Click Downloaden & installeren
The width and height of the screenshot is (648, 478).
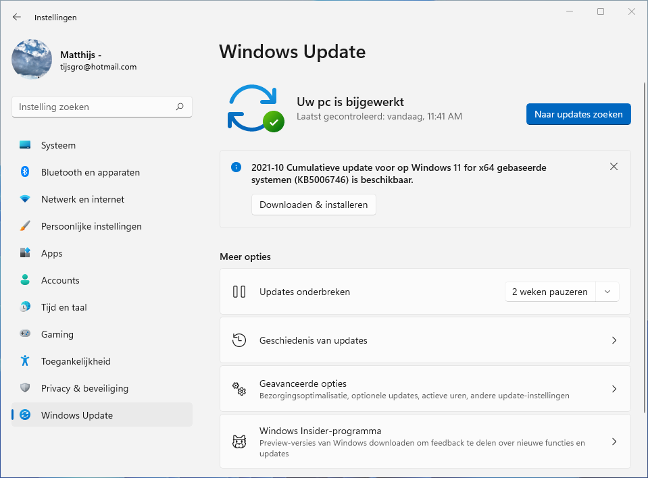tap(314, 205)
